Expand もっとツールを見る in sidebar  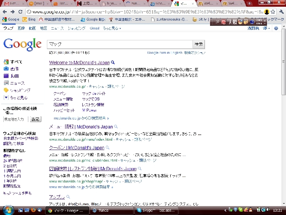[x=18, y=193]
